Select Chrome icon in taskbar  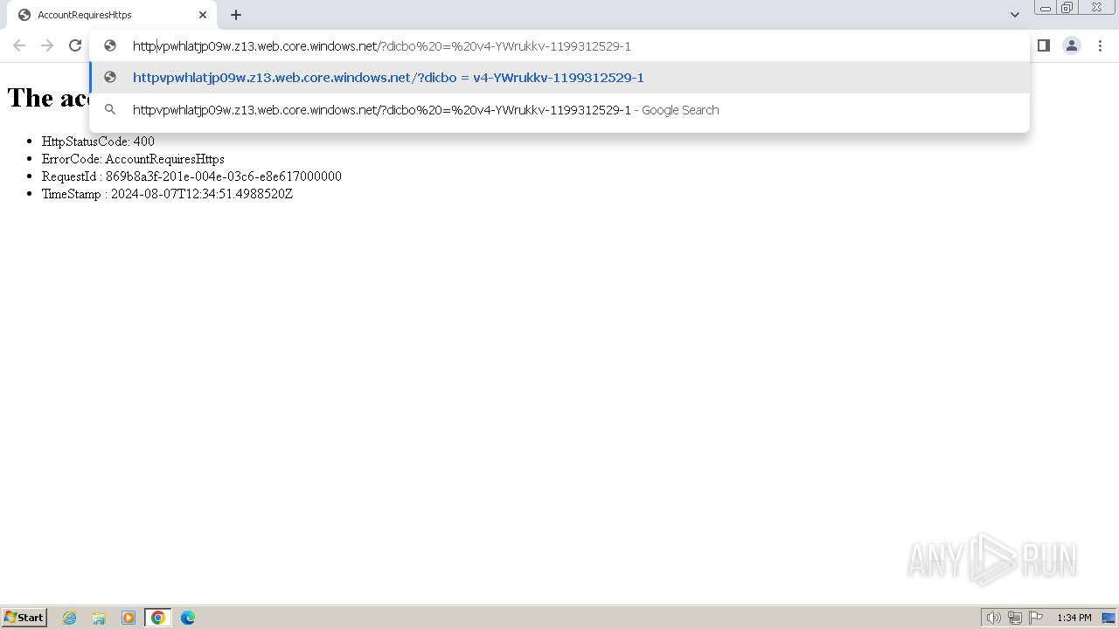[158, 618]
